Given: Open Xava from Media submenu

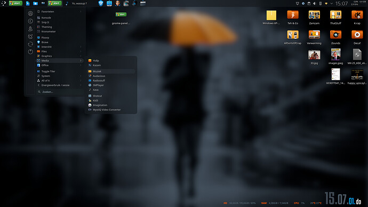Looking at the screenshot, I should [111, 90].
